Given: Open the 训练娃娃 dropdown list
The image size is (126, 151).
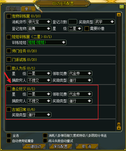Looking at the screenshot, I should click(47, 42).
